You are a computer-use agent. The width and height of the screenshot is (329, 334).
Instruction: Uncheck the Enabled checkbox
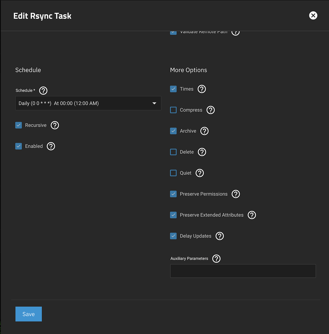tap(19, 146)
